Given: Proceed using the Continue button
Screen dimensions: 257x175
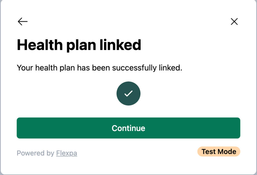Looking at the screenshot, I should pos(128,128).
